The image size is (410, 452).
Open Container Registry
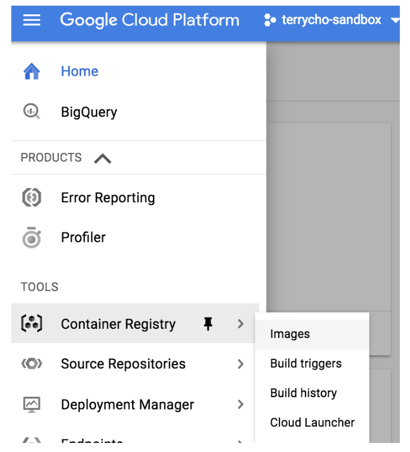click(118, 324)
